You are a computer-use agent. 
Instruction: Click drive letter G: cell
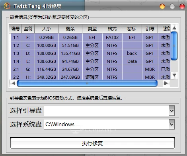point(28,69)
